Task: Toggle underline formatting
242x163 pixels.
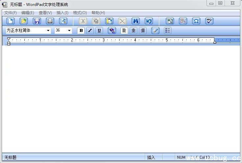Action: [x=99, y=31]
